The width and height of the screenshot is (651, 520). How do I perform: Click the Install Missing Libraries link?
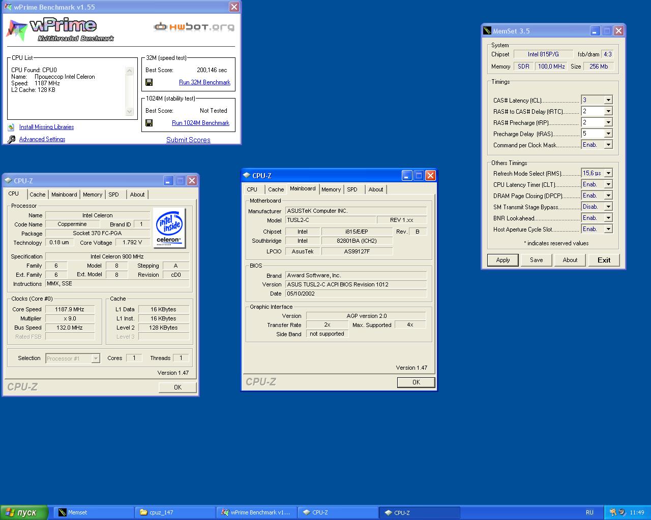click(46, 127)
